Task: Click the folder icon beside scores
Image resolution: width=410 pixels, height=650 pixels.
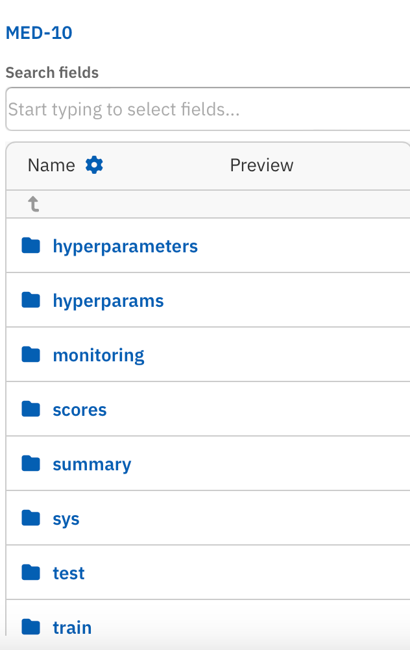Action: click(x=30, y=409)
